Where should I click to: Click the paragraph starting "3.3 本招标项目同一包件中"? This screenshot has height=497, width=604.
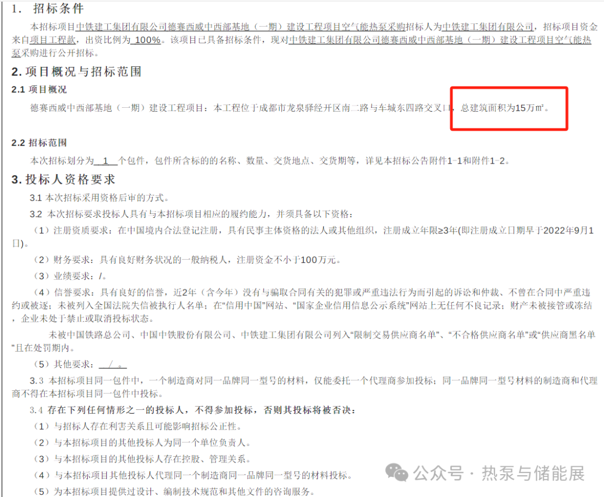(x=304, y=387)
